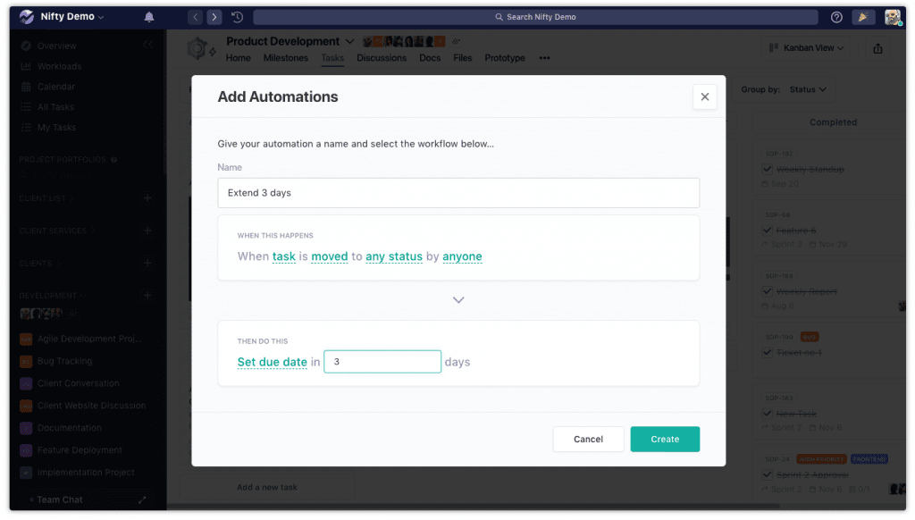The width and height of the screenshot is (915, 520).
Task: Toggle Weekly Standup task checkbox
Action: point(768,169)
